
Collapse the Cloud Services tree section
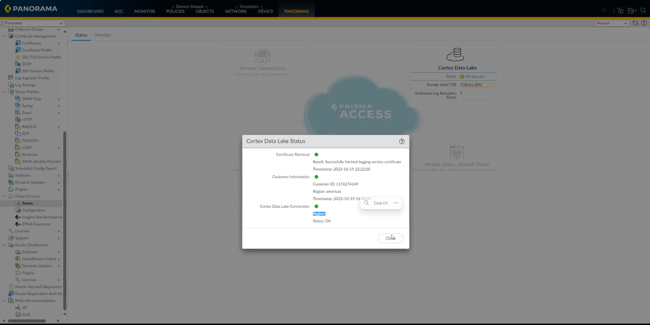point(4,196)
